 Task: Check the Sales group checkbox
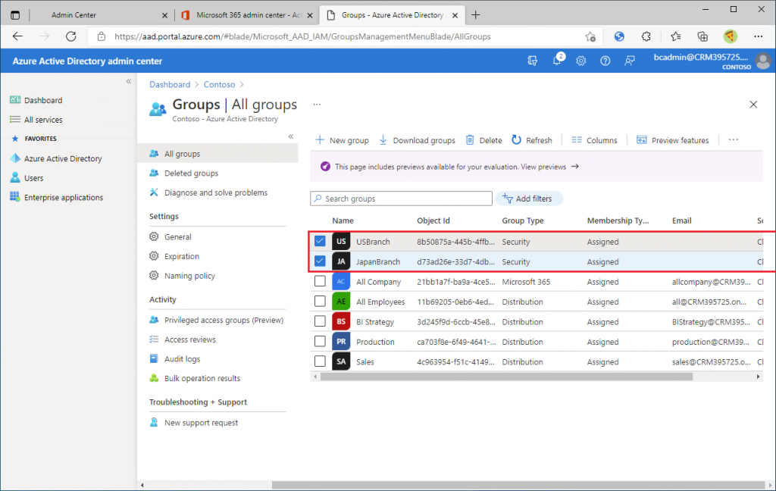(320, 361)
